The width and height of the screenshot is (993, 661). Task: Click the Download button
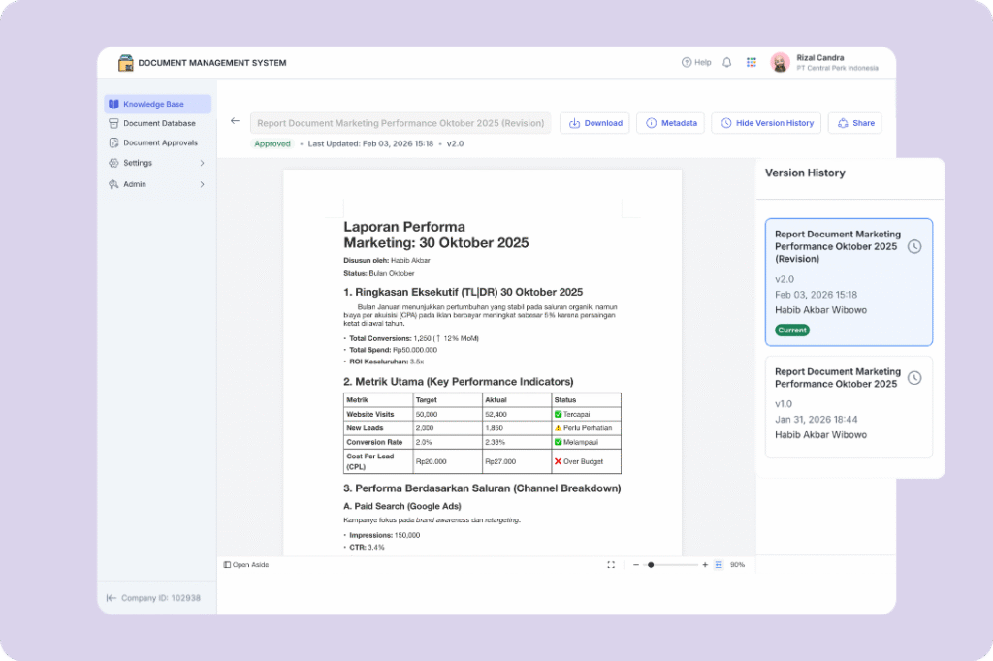click(x=594, y=123)
